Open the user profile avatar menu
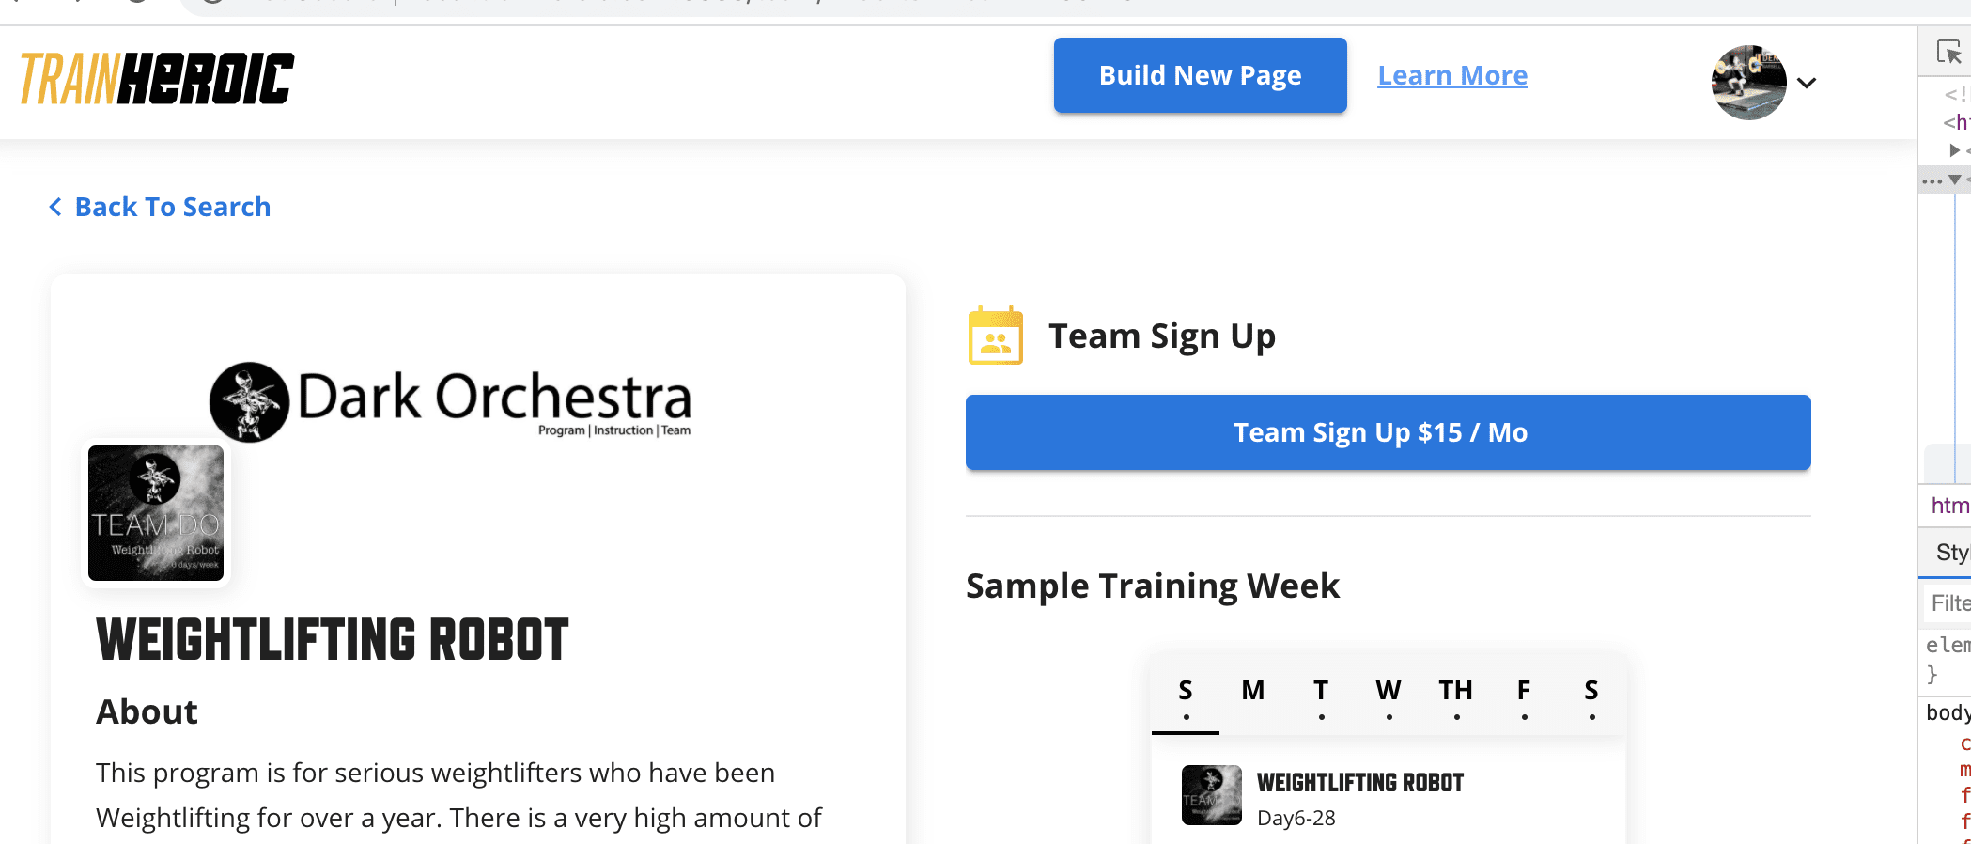This screenshot has height=844, width=1971. pos(1748,83)
